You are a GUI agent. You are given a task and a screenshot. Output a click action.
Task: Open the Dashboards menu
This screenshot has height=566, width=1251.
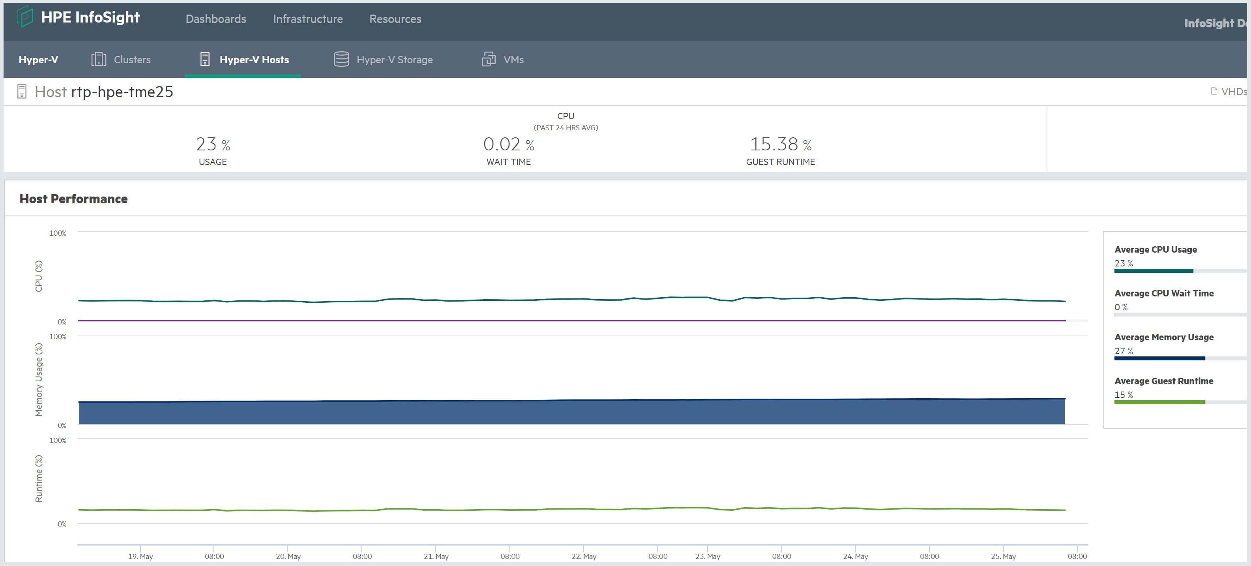tap(215, 19)
